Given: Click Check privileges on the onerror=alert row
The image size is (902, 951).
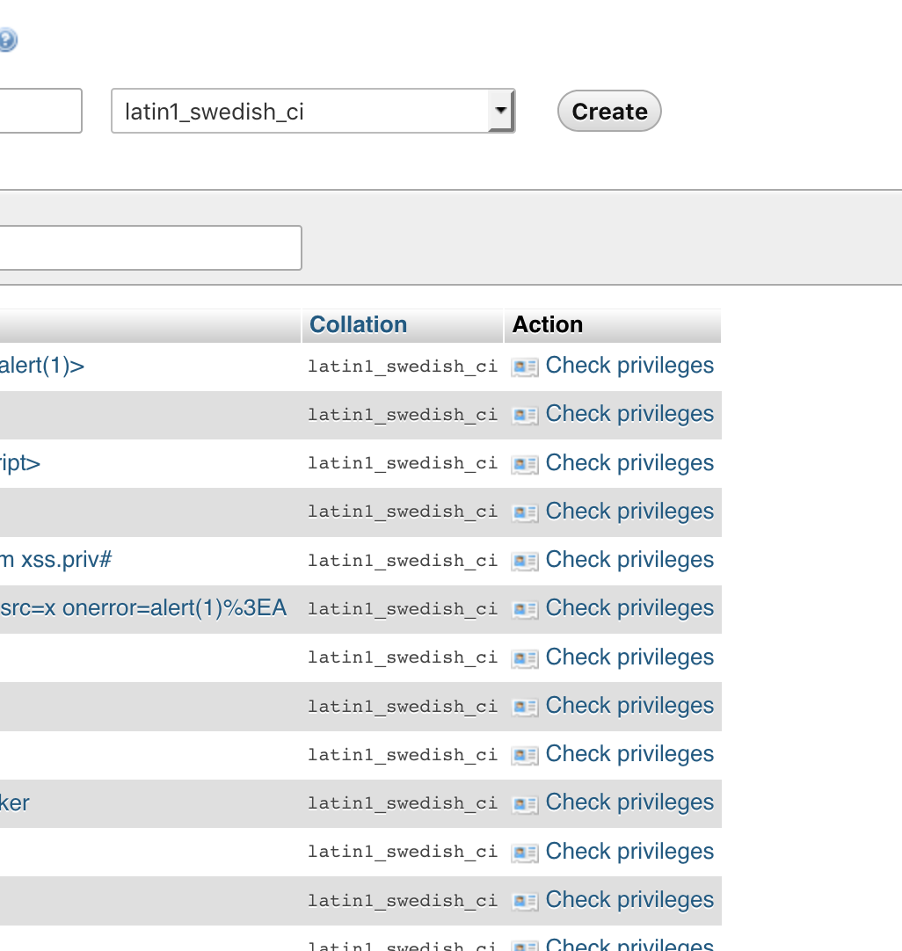Looking at the screenshot, I should click(x=629, y=608).
